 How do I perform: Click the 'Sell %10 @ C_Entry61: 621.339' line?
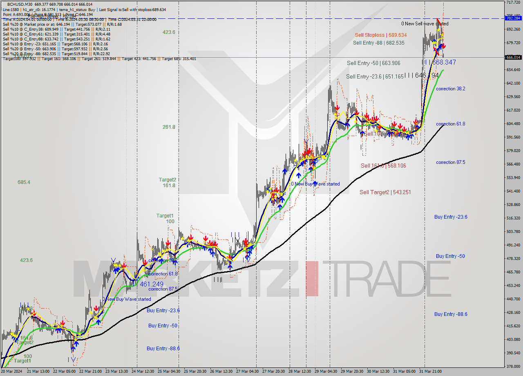pos(56,34)
